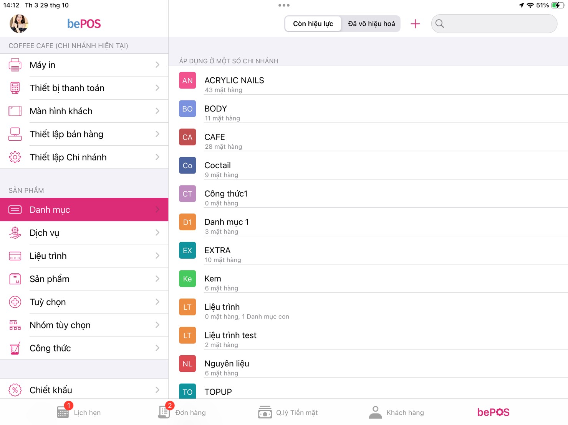568x425 pixels.
Task: Tap the magnifier search icon
Action: 440,24
